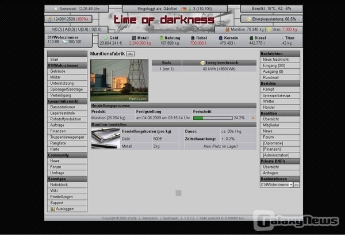Click the Time of Darkness logo banner

[164, 20]
